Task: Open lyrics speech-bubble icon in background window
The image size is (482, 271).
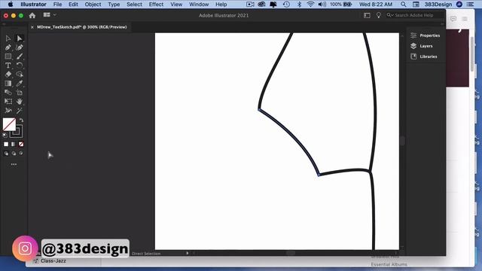Action: point(453,19)
